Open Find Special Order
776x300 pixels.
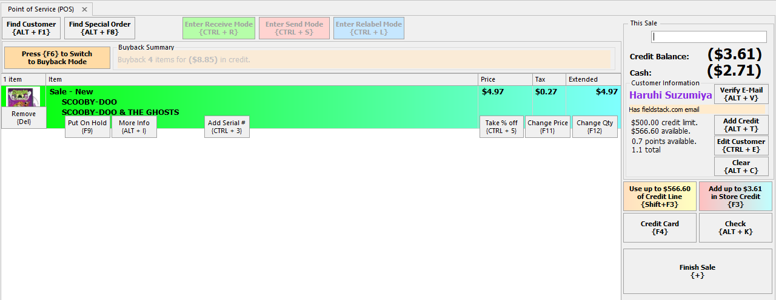point(99,28)
